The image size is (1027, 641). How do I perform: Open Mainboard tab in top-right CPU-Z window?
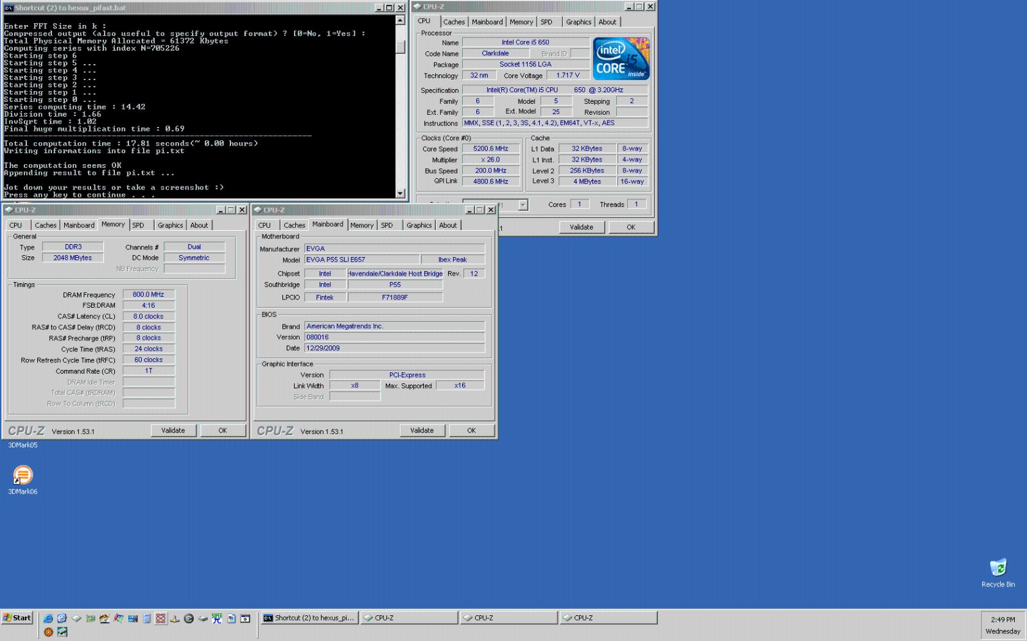click(x=487, y=22)
